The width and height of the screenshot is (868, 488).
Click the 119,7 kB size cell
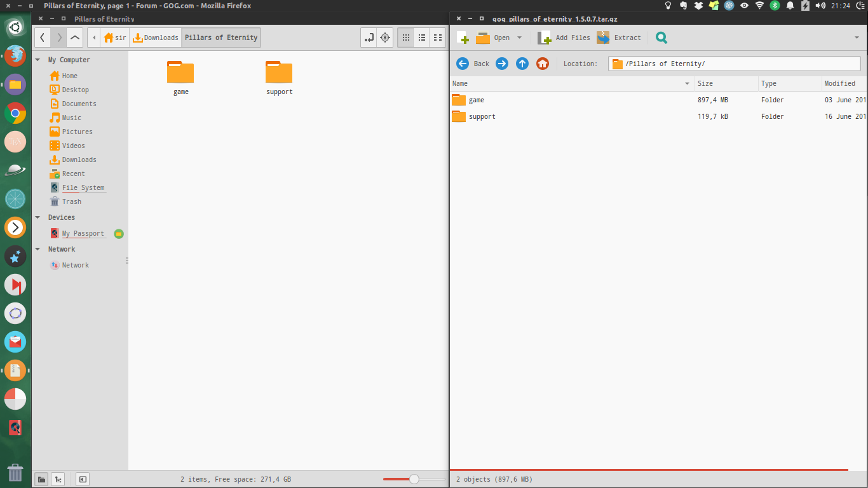713,116
